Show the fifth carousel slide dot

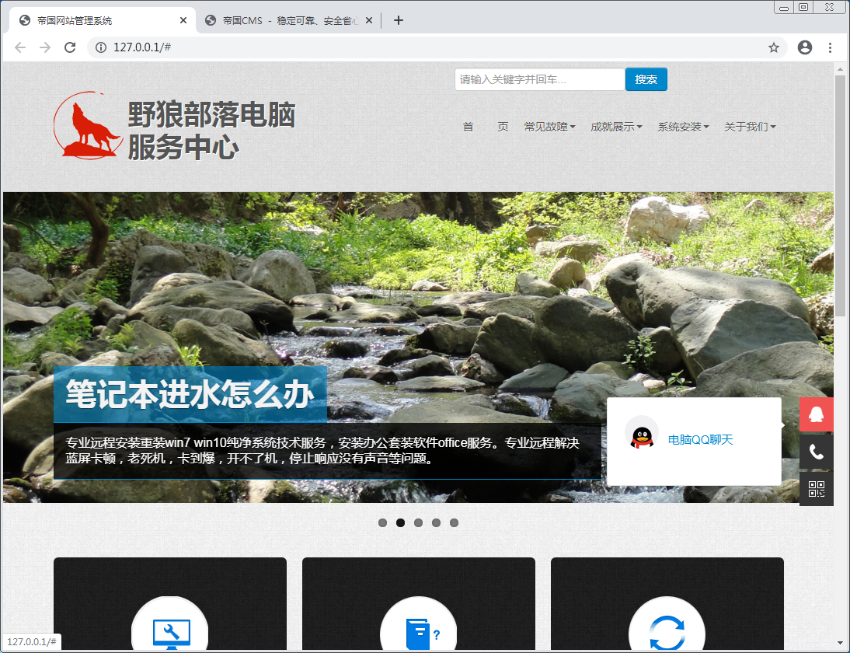(x=455, y=523)
